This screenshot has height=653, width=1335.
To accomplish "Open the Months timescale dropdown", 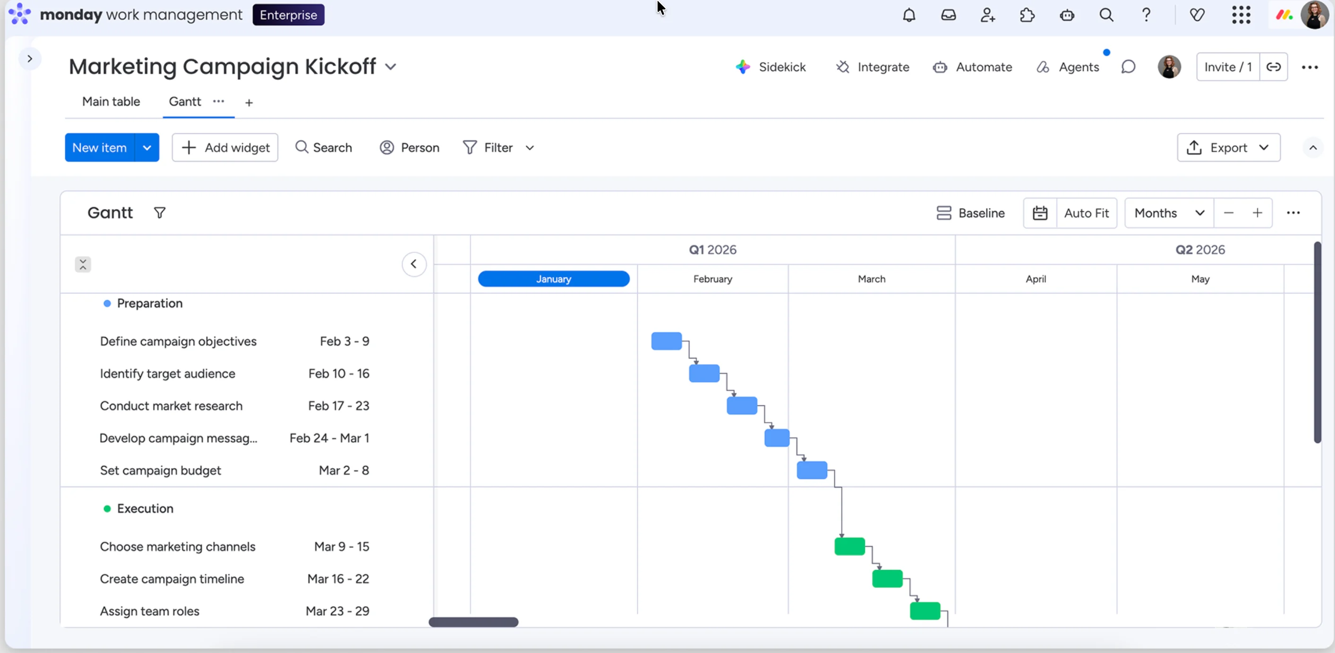I will click(x=1169, y=213).
